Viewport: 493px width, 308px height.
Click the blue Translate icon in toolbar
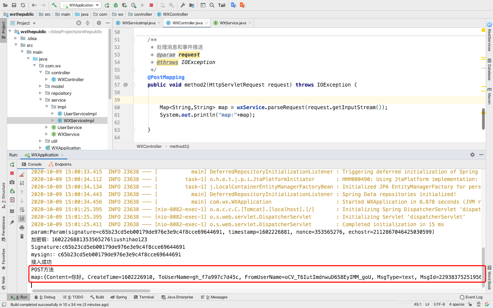click(234, 5)
